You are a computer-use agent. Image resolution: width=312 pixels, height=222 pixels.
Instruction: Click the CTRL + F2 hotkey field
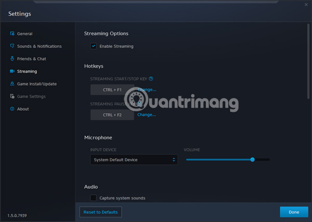[x=112, y=115]
